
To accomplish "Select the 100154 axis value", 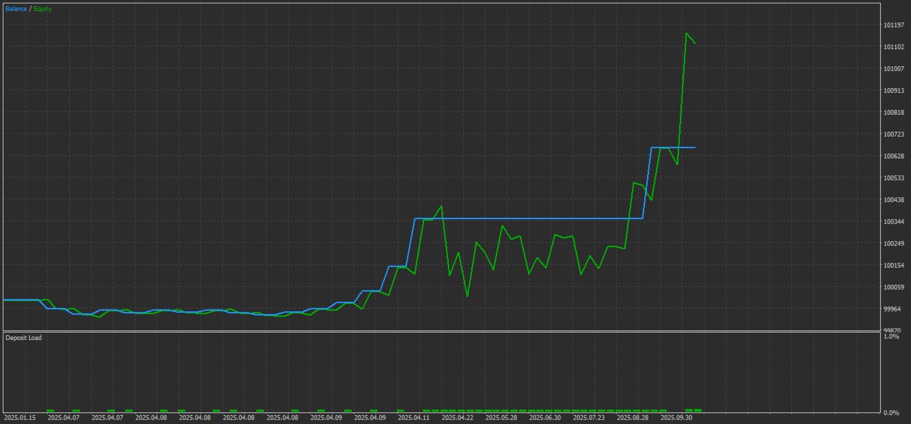I will tap(894, 266).
